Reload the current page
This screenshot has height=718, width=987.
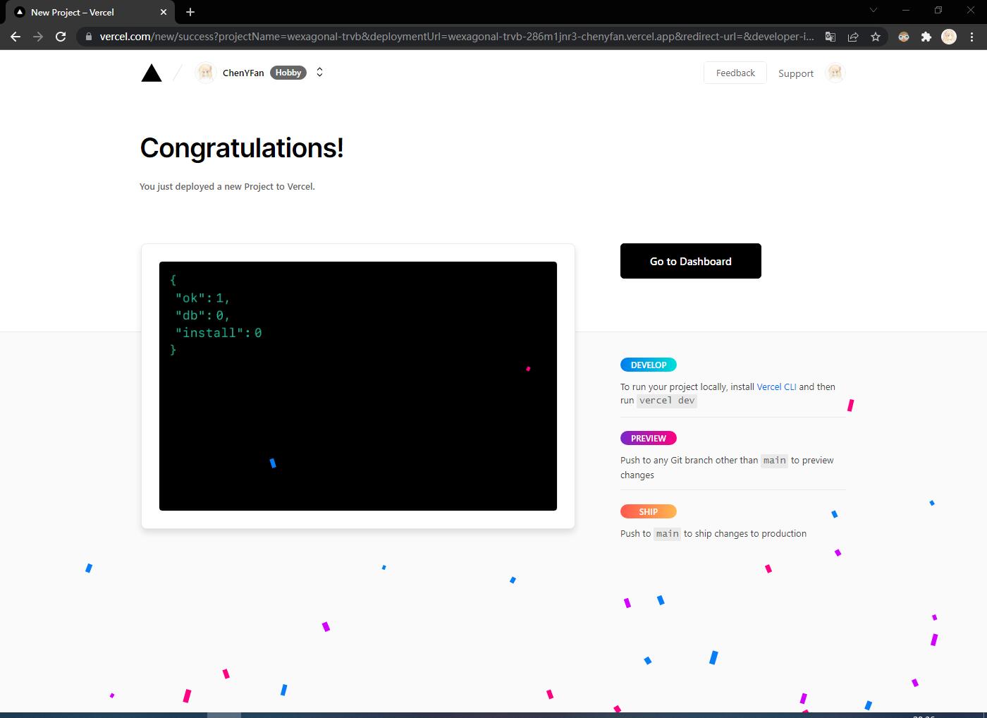61,37
